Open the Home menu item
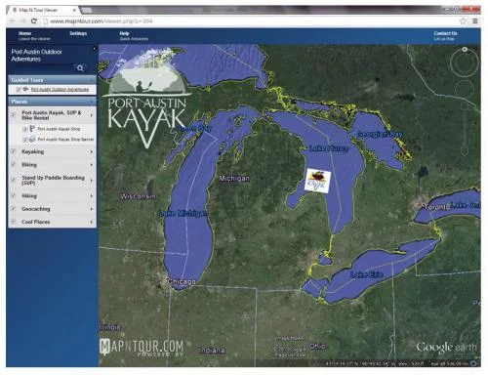Image resolution: width=488 pixels, height=375 pixels. coord(34,36)
